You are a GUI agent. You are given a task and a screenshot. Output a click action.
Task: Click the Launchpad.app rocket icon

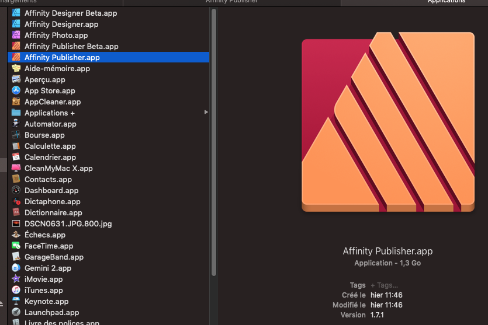(x=16, y=312)
